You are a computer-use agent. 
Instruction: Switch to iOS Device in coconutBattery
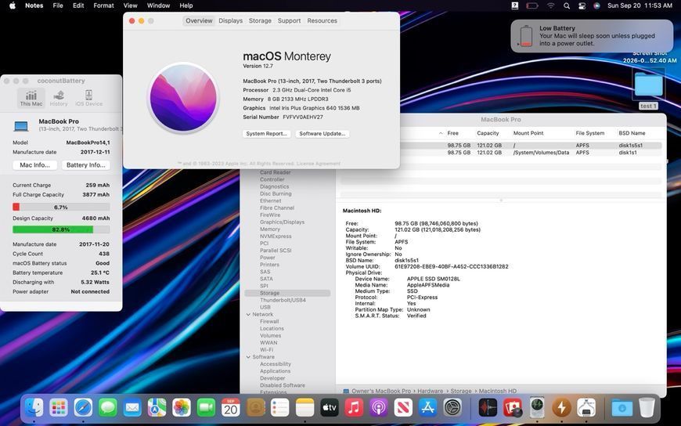click(88, 98)
